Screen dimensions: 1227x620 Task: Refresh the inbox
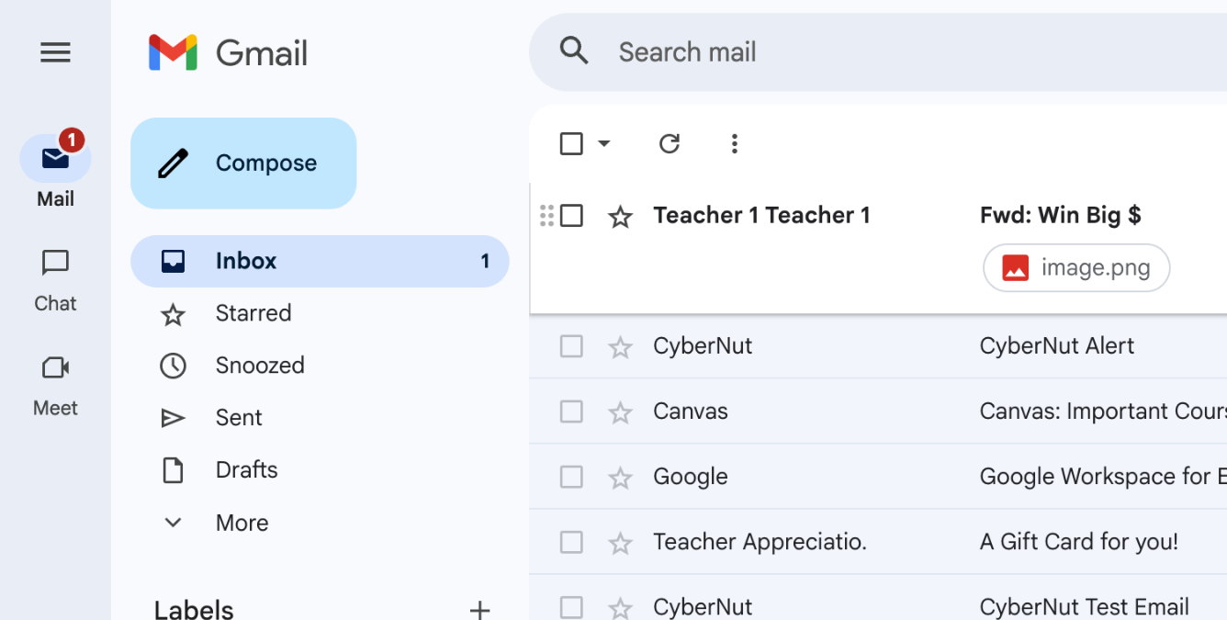coord(670,143)
